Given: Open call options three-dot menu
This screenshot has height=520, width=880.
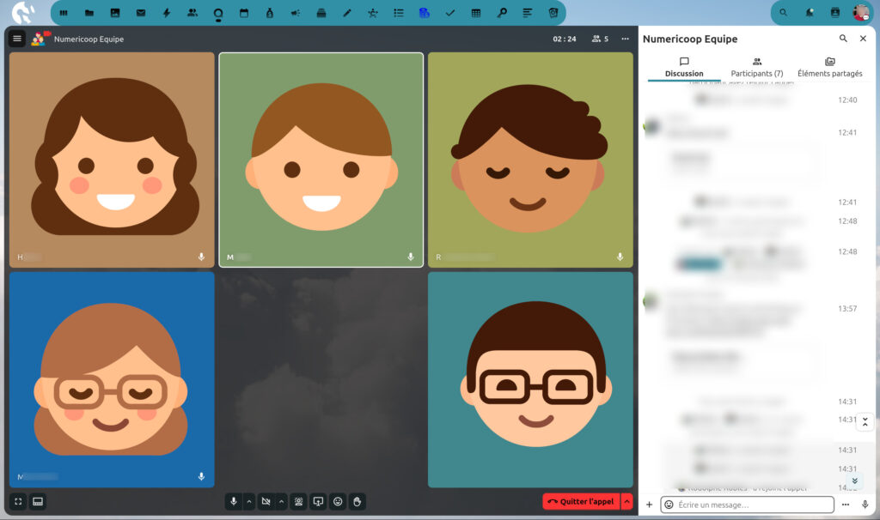Looking at the screenshot, I should click(x=626, y=39).
